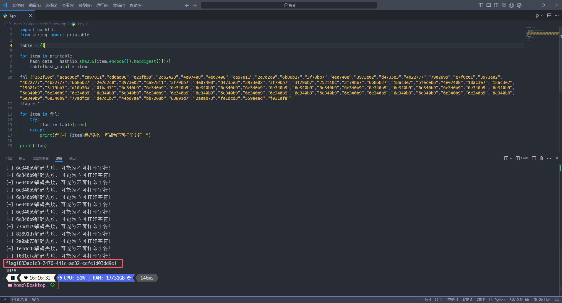Open terminal panel more actions ellipsis
The height and width of the screenshot is (303, 562).
point(549,158)
